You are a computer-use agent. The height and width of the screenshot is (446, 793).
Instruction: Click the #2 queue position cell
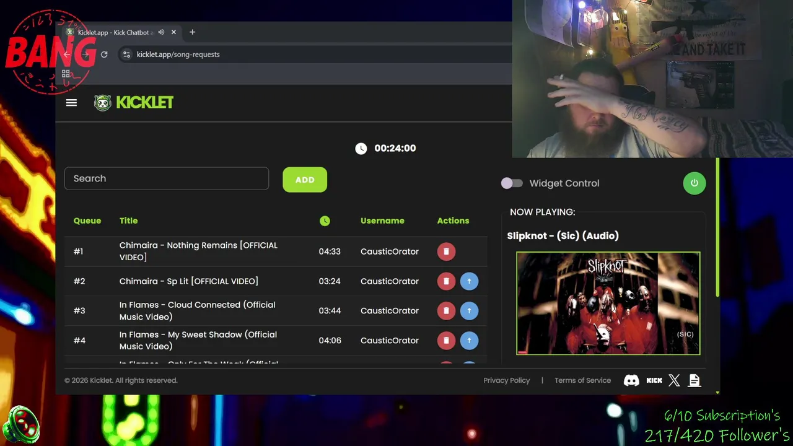pos(79,281)
